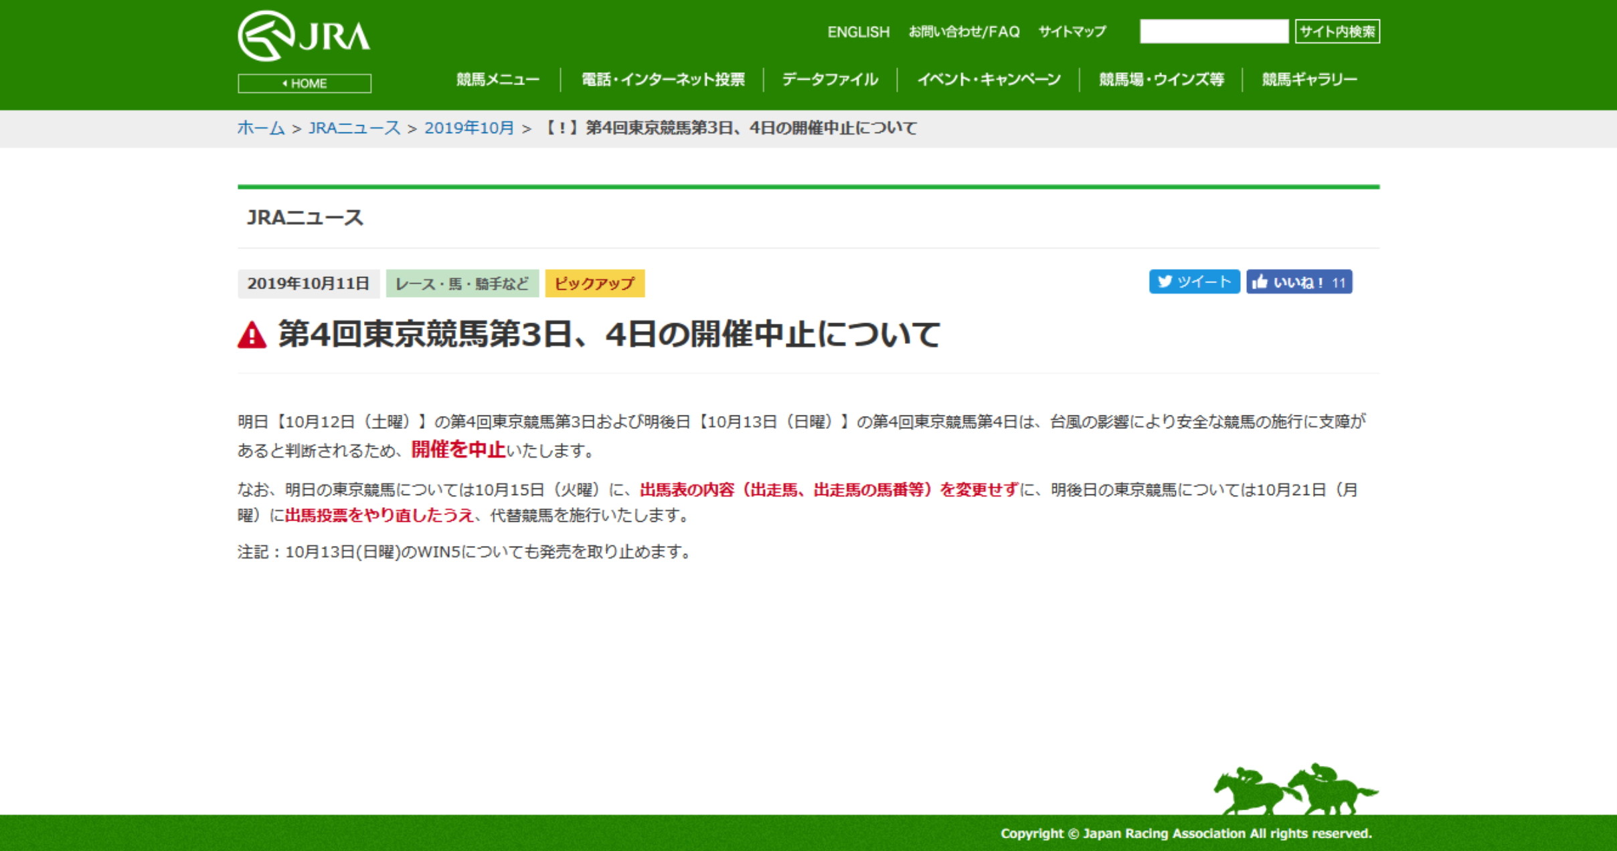Open the データファイル menu item
The height and width of the screenshot is (851, 1617).
coord(830,80)
